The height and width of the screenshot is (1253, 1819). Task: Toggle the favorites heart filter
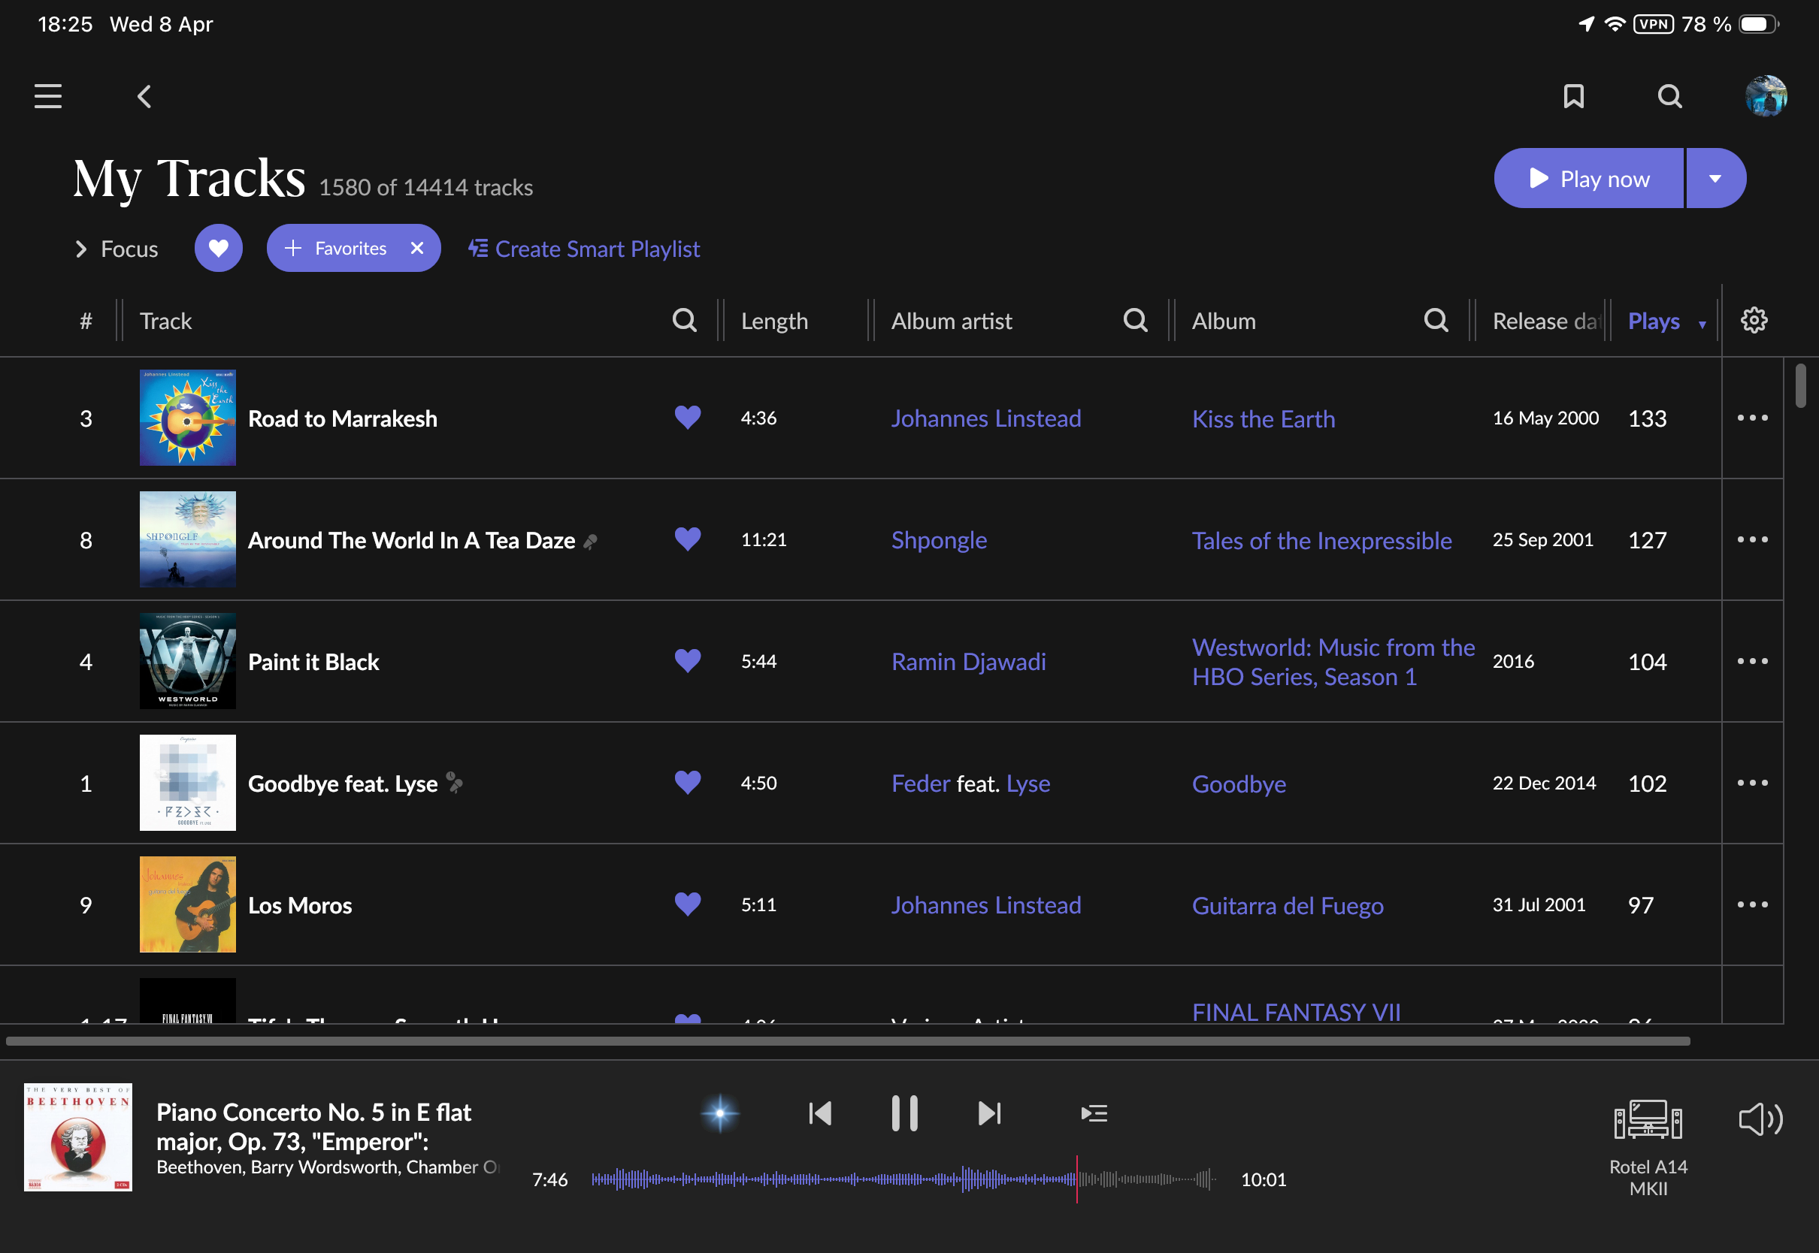point(218,248)
